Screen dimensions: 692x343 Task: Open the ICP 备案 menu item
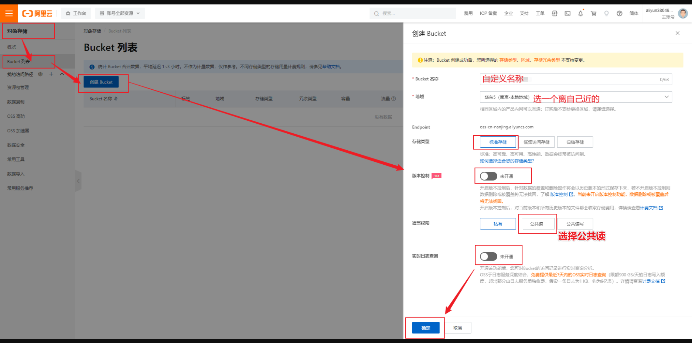tap(488, 13)
